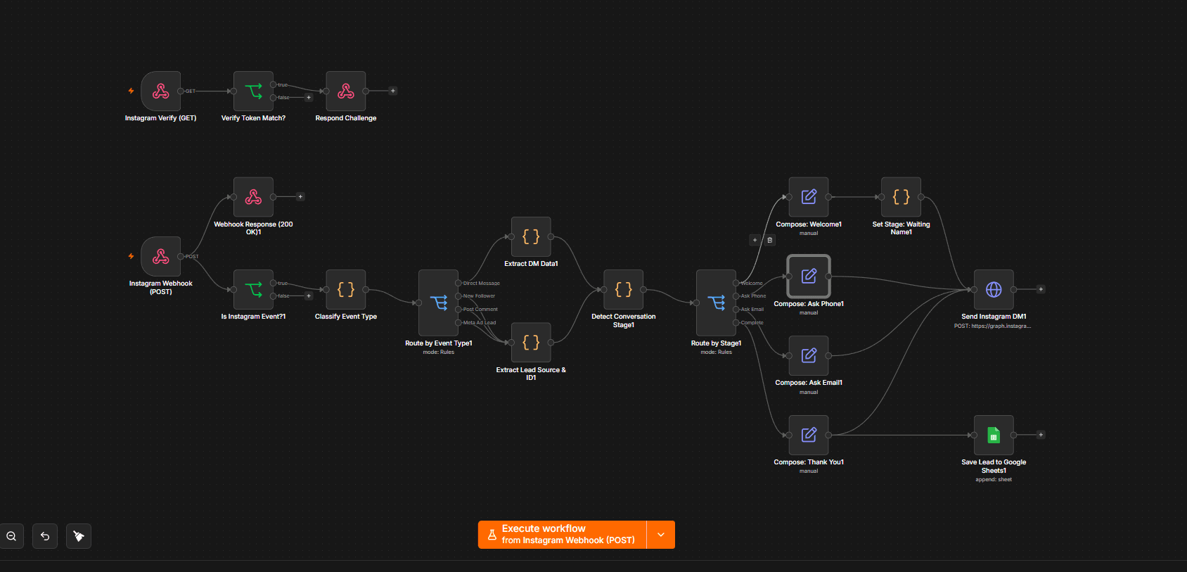Select the Route by Event Type1 switch node
This screenshot has width=1187, height=572.
click(438, 303)
